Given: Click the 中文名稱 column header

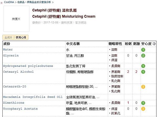Looking at the screenshot, I should 73,44.
